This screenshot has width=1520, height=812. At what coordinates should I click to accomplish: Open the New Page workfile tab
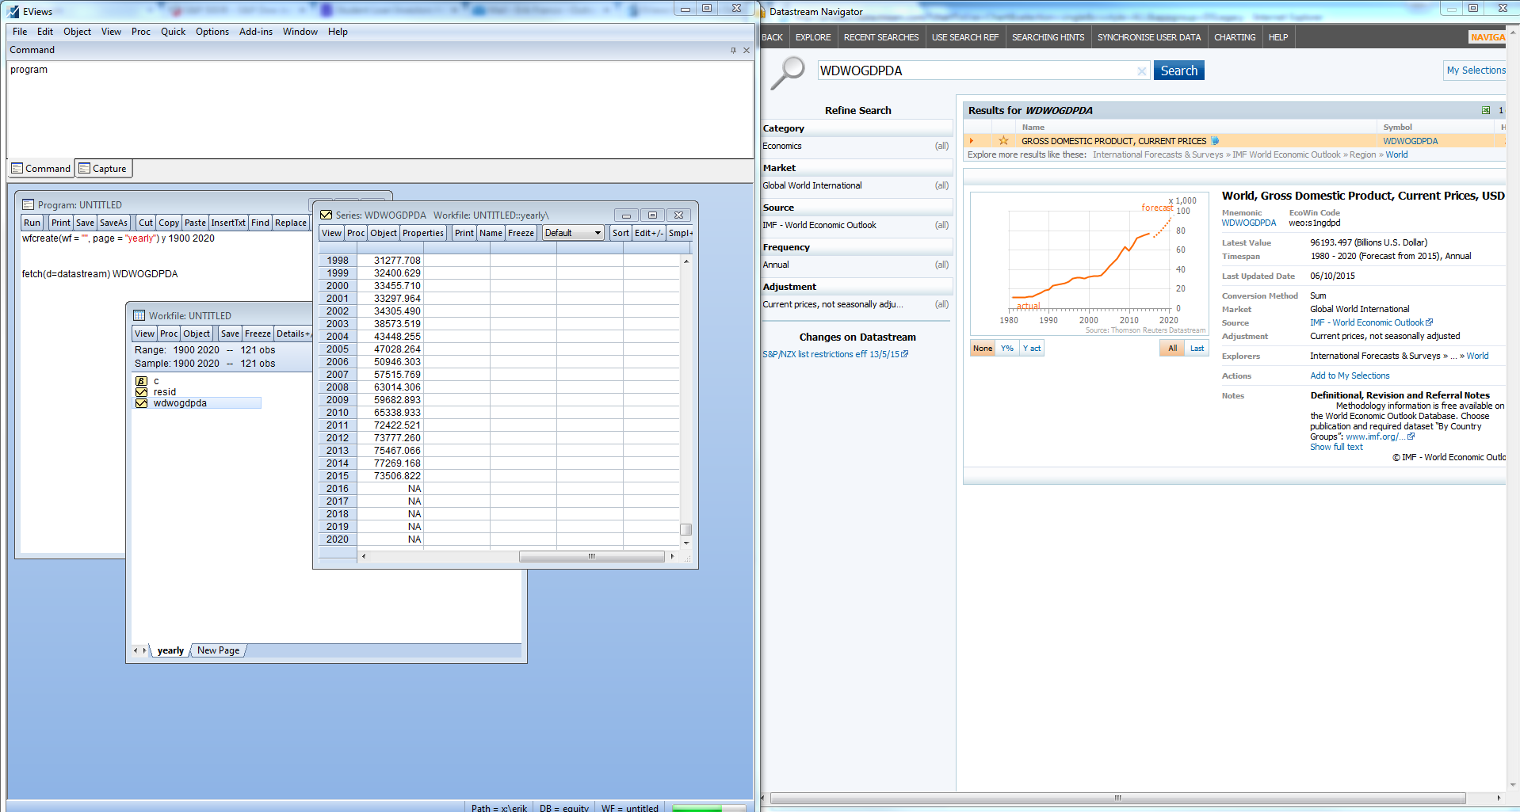218,650
